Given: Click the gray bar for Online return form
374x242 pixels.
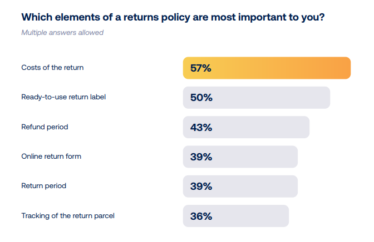Looking at the screenshot, I should pos(250,157).
